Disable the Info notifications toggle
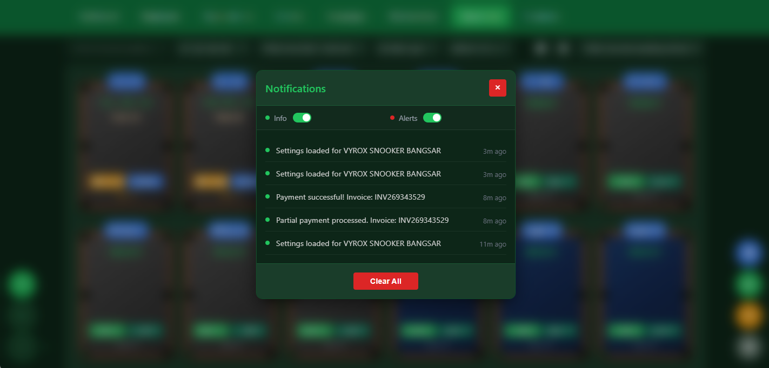Image resolution: width=769 pixels, height=368 pixels. (x=302, y=117)
